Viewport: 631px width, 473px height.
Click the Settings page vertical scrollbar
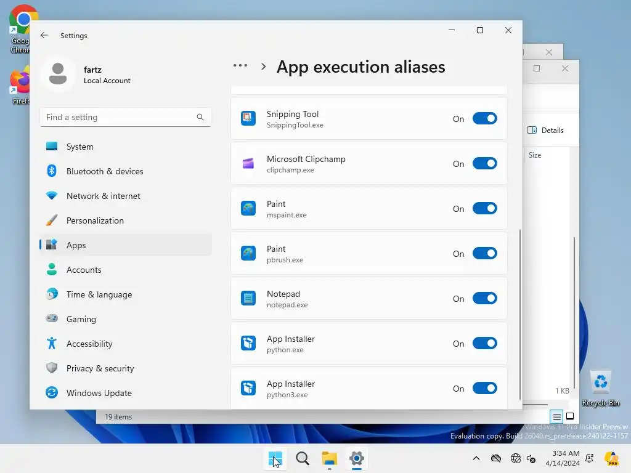(520, 315)
